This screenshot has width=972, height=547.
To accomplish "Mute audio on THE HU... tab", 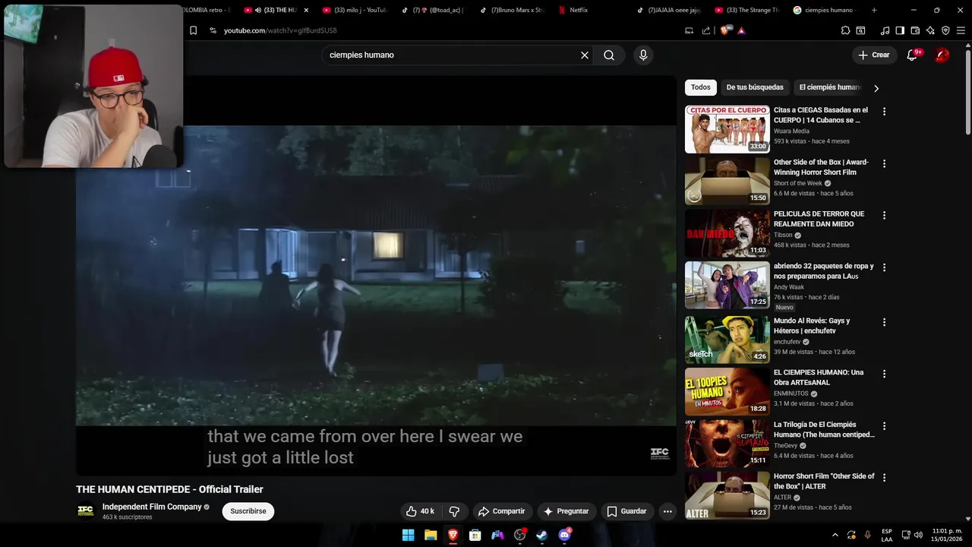I will coord(258,10).
